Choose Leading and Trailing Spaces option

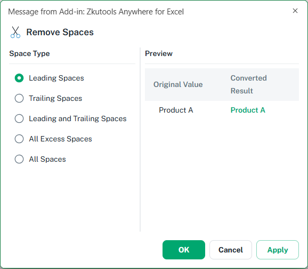(19, 118)
